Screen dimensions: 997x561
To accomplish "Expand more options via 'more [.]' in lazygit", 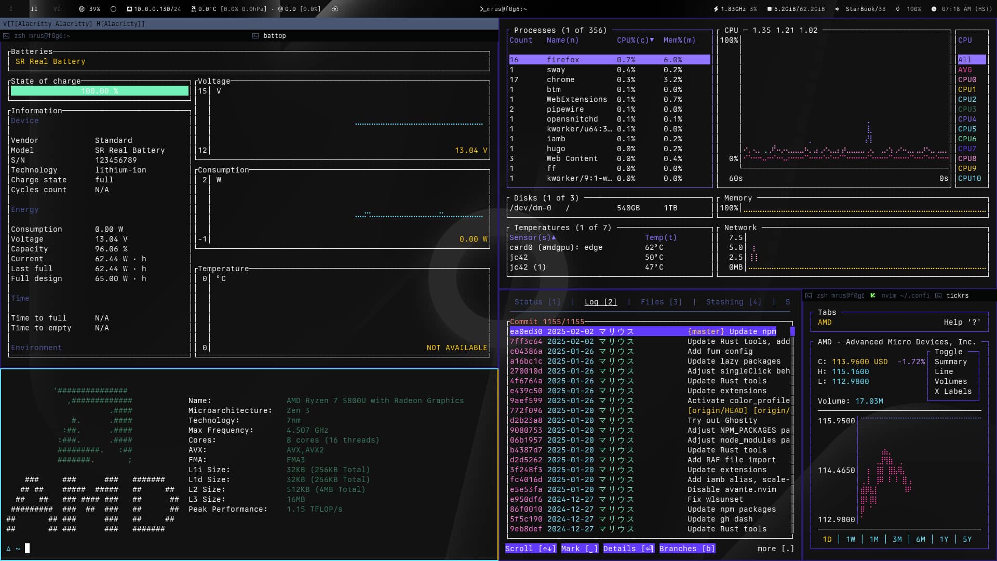I will (x=775, y=548).
